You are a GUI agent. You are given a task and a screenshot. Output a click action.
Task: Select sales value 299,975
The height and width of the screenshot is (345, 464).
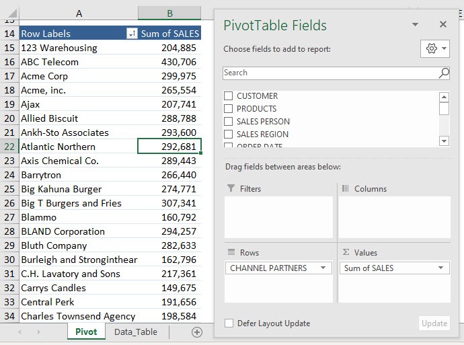point(169,76)
